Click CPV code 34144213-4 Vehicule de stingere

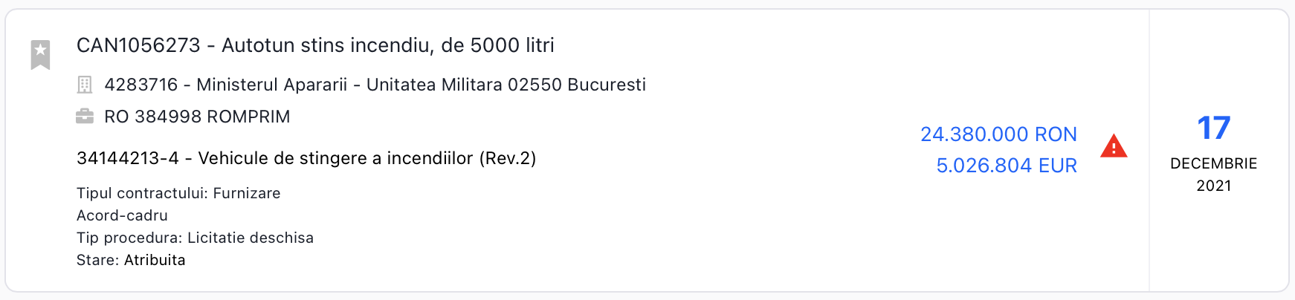(x=306, y=158)
